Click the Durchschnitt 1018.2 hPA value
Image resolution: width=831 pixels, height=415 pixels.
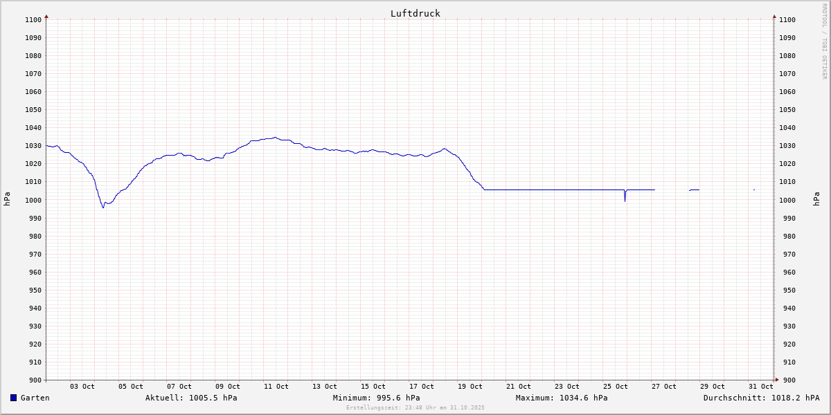click(x=761, y=398)
